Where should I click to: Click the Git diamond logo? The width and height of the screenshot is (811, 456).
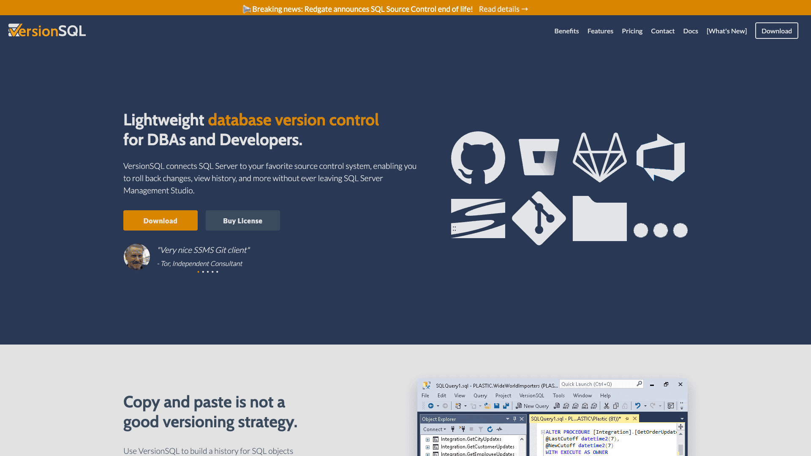point(539,218)
